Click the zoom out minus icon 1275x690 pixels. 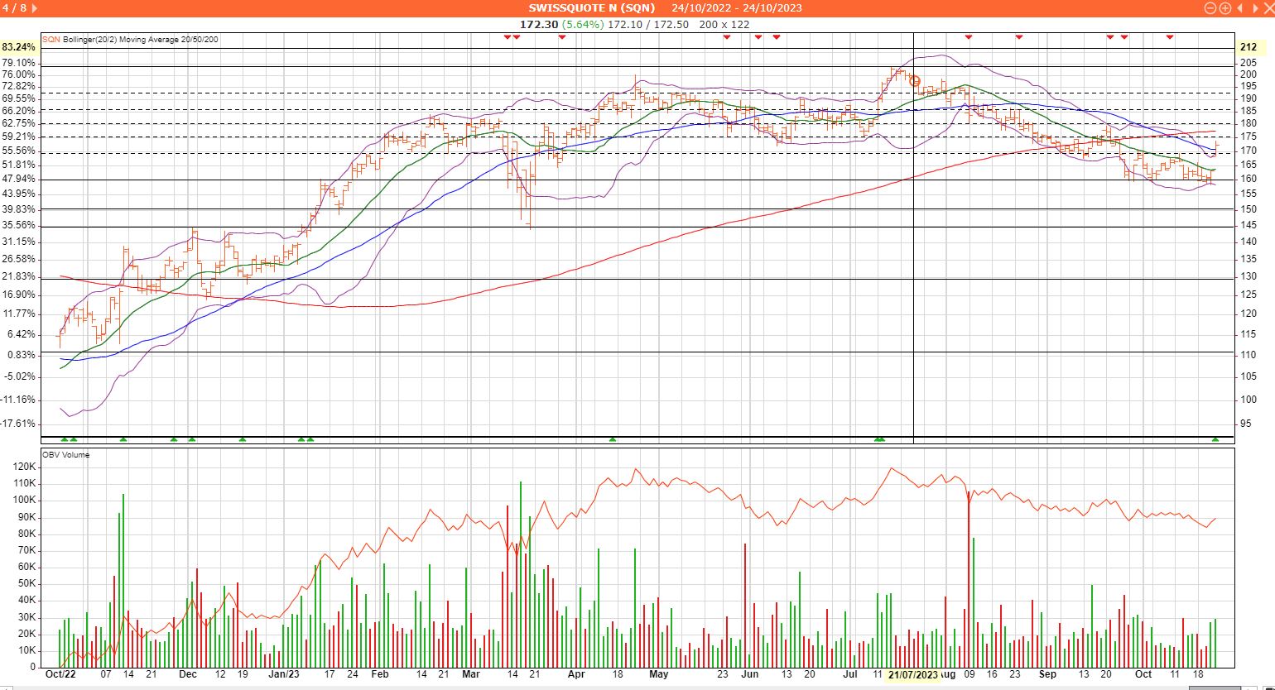(1210, 8)
